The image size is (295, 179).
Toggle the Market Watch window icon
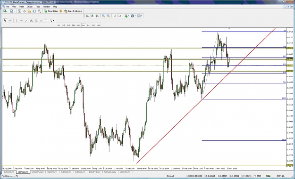tap(19, 11)
